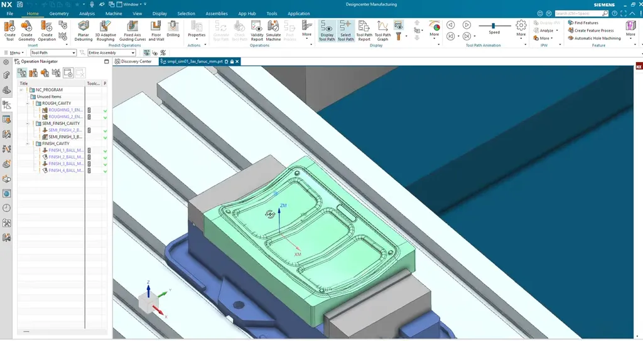Launch Simulate Machine
Screen dimensions: 643x341
pos(273,31)
